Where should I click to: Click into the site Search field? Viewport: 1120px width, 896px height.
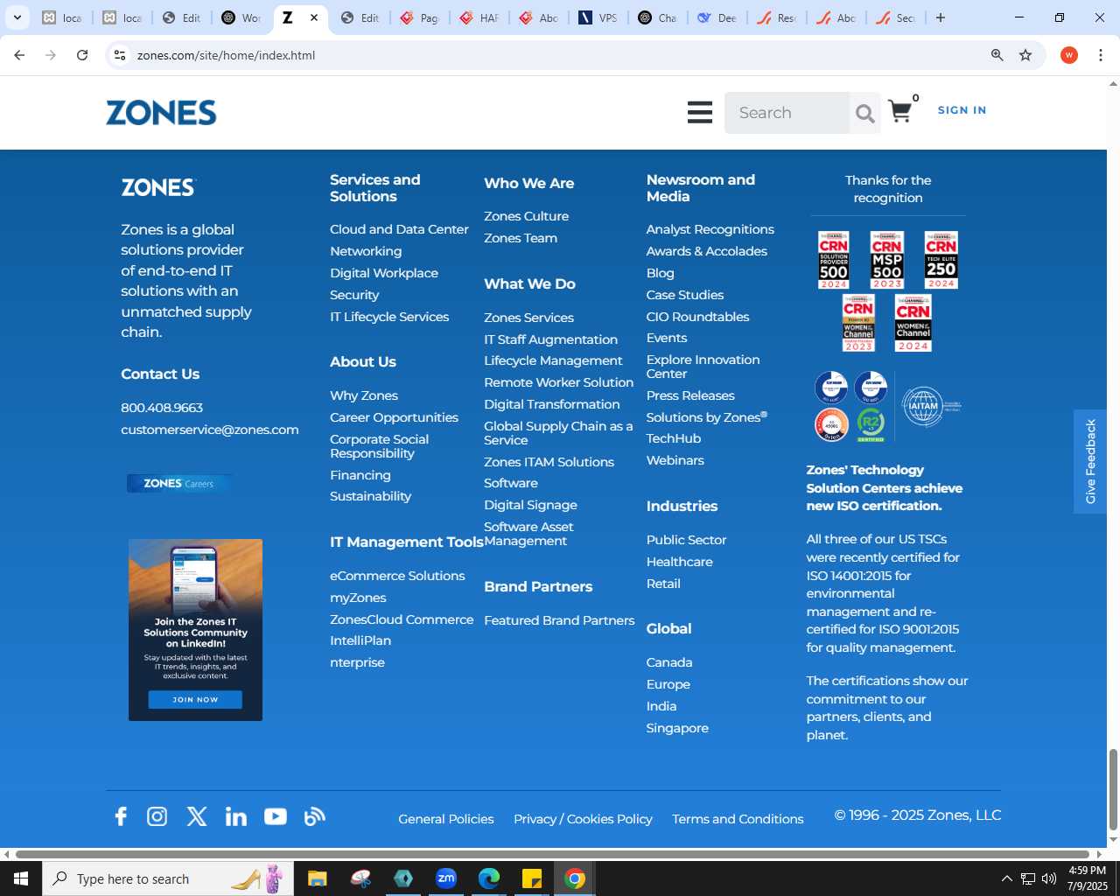point(787,113)
